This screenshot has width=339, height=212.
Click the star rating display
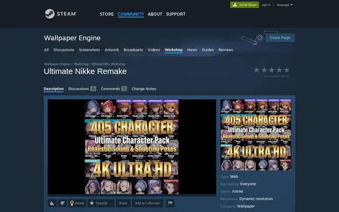click(272, 70)
